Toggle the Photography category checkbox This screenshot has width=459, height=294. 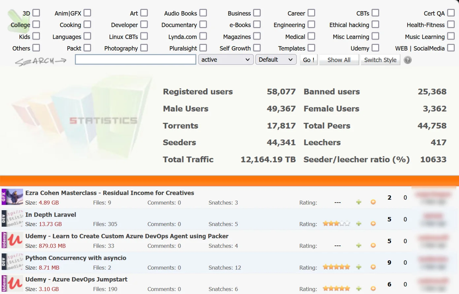click(x=144, y=48)
